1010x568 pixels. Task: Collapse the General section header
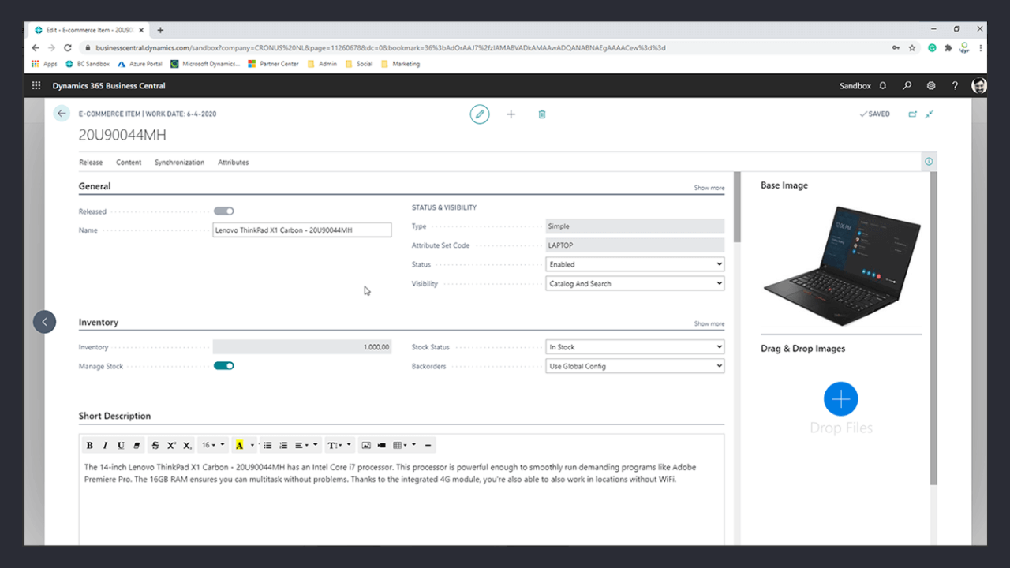(95, 186)
